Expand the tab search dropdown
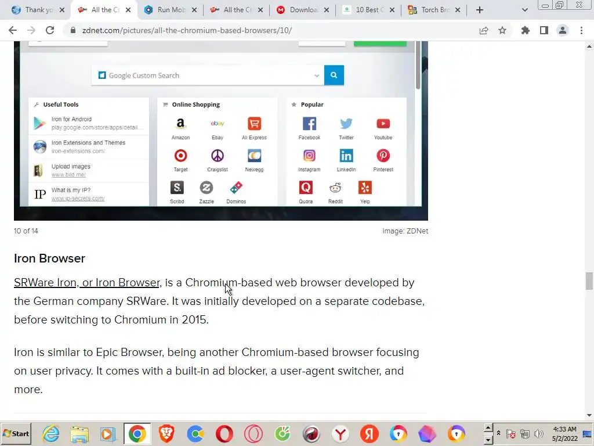Viewport: 594px width, 446px height. [524, 10]
